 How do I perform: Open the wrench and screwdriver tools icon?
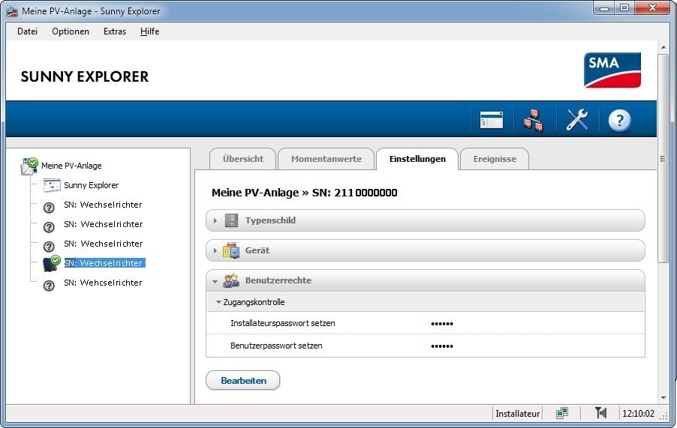[x=577, y=120]
